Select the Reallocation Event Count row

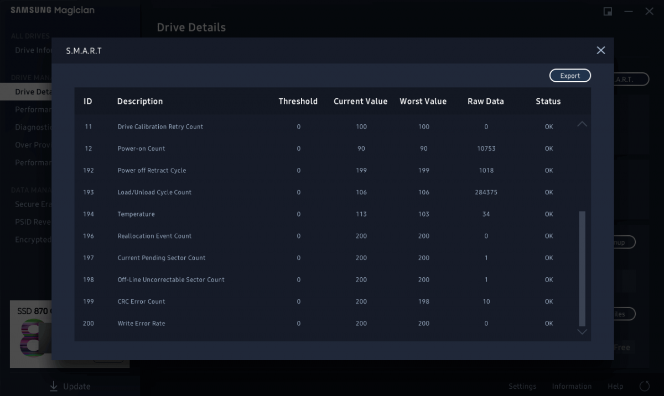[326, 236]
